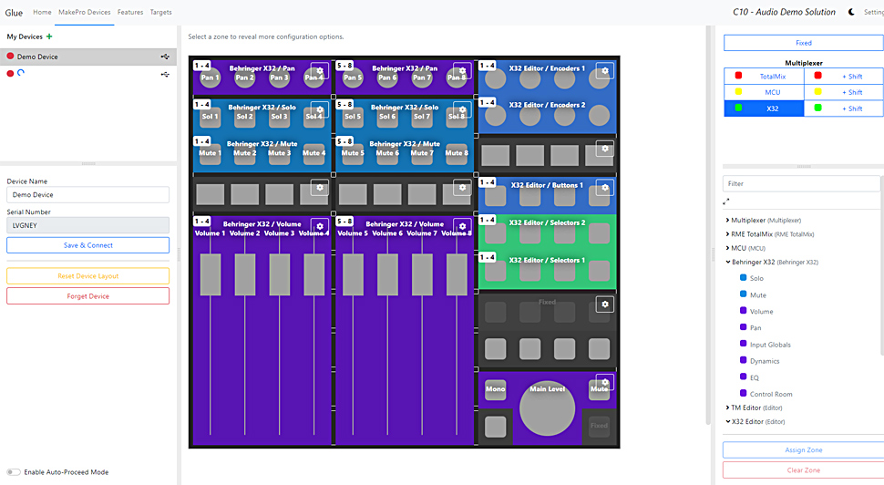This screenshot has height=485, width=884.
Task: Open settings gear of Volume 1-4 zone
Action: 320,226
